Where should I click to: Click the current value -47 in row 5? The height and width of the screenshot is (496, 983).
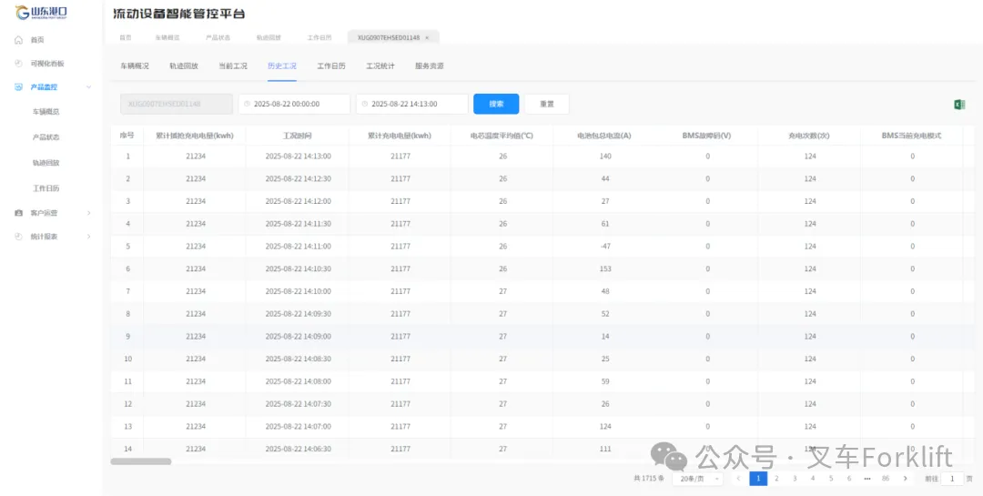(x=605, y=247)
